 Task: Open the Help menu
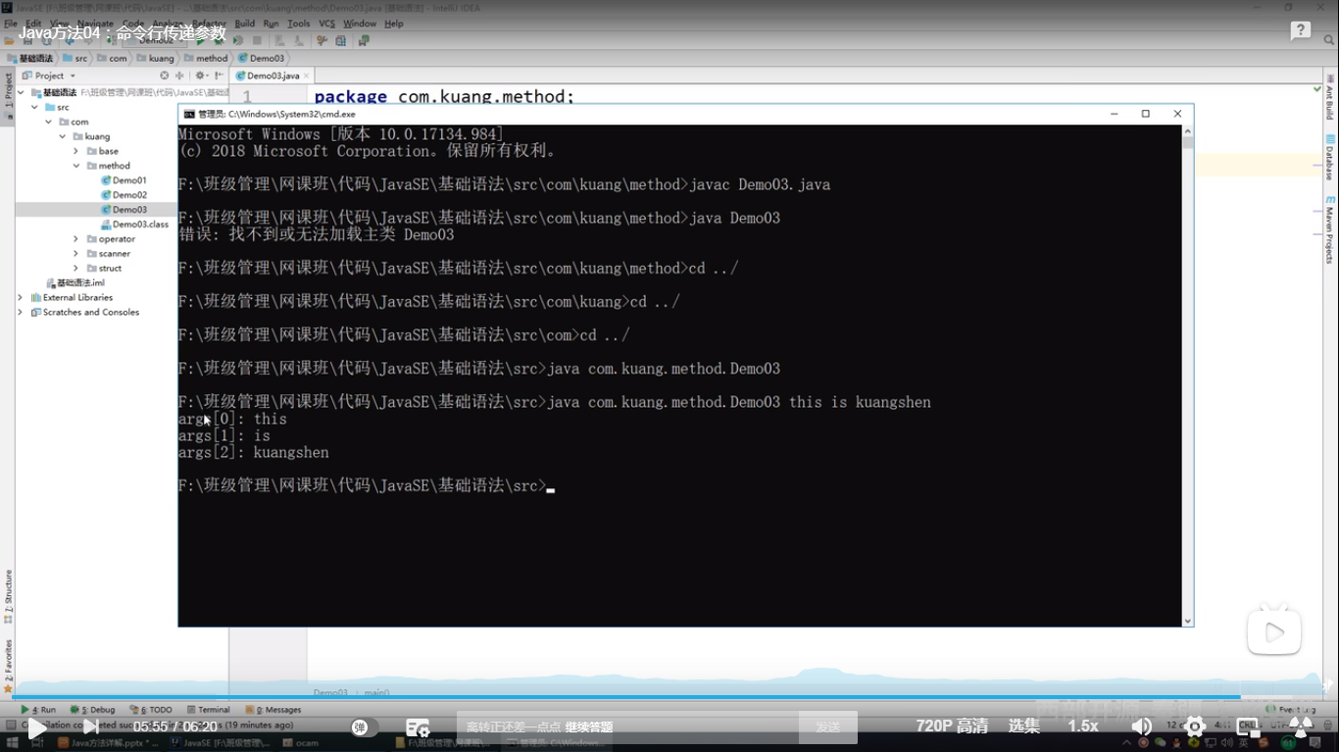[x=394, y=24]
